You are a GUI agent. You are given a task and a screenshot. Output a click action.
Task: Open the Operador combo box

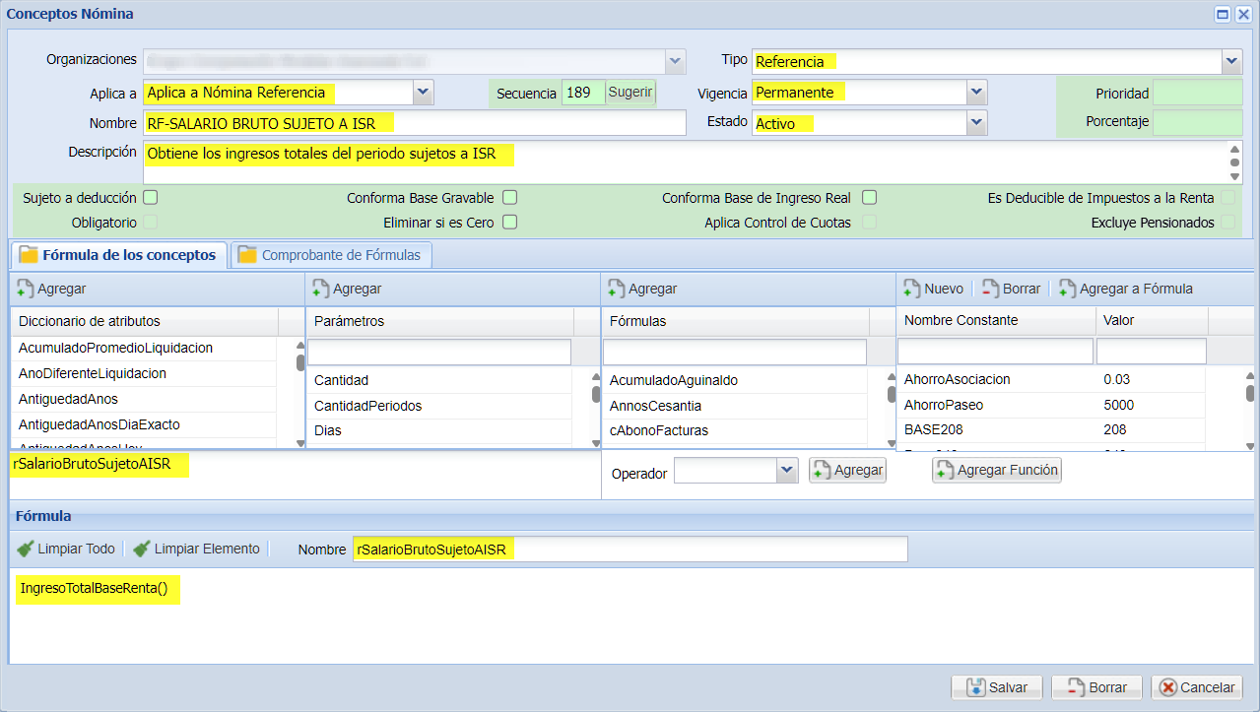786,471
